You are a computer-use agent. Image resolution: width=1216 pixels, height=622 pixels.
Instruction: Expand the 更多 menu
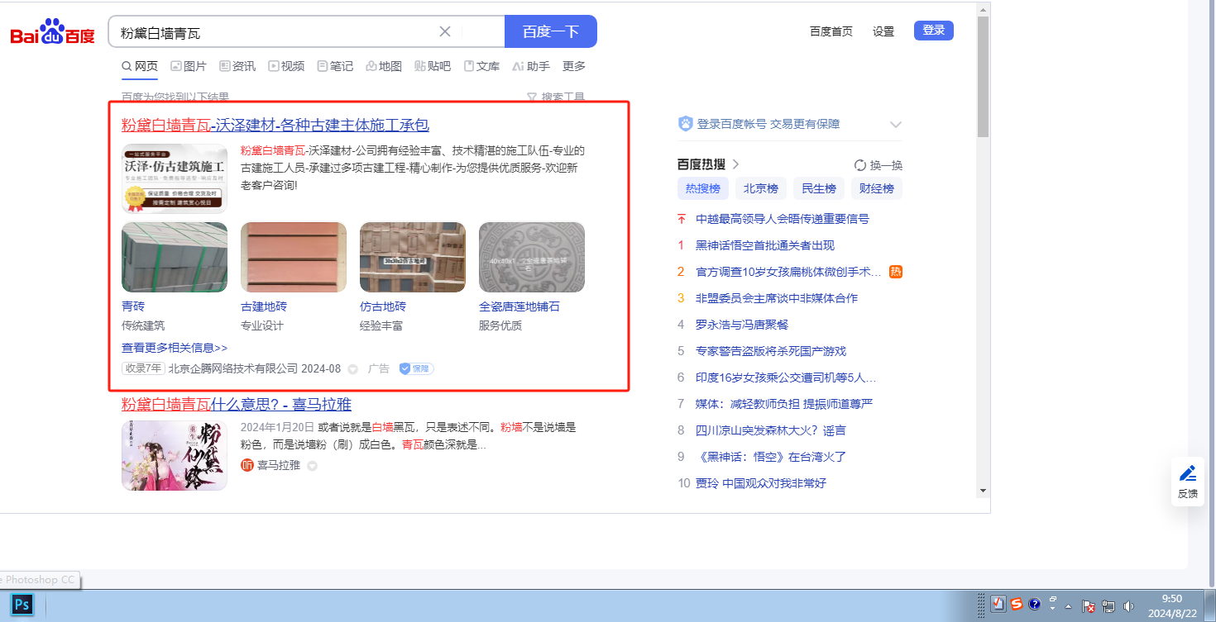tap(574, 66)
